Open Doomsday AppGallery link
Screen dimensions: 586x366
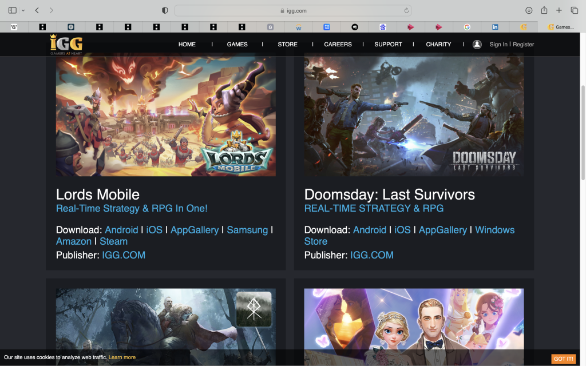(443, 230)
